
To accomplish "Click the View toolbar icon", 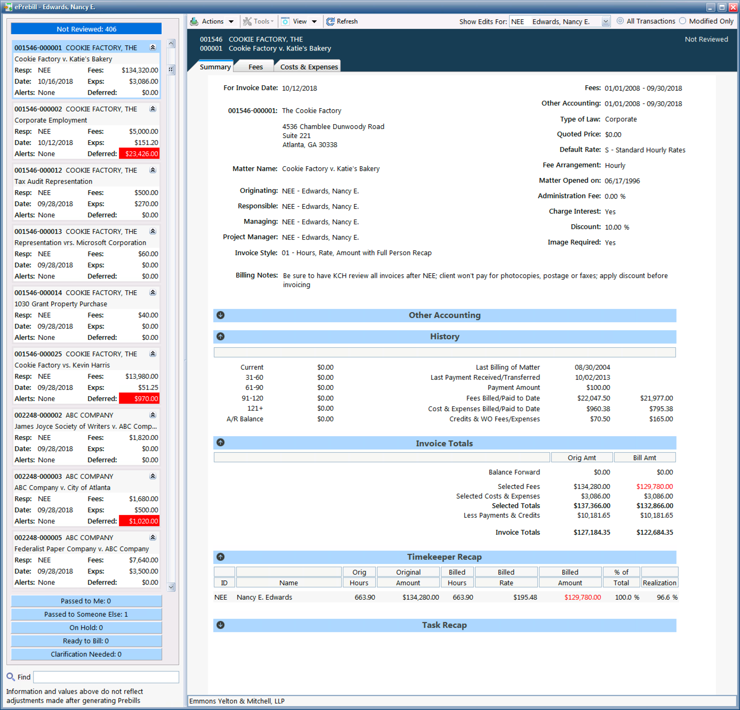I will (286, 21).
